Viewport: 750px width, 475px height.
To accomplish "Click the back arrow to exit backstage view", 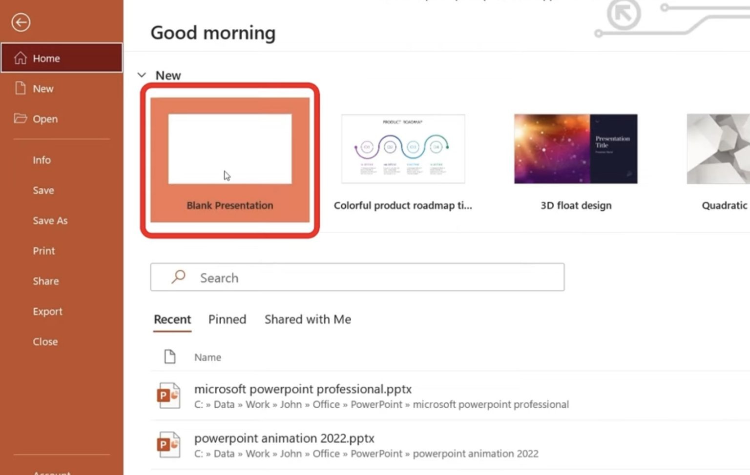I will pos(21,22).
